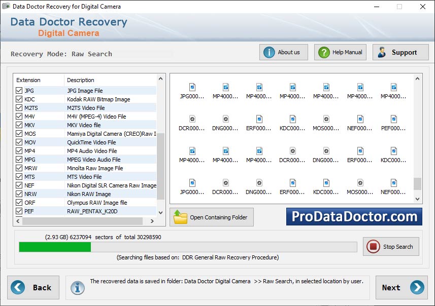The image size is (435, 306).
Task: Click the Next button
Action: (401, 287)
